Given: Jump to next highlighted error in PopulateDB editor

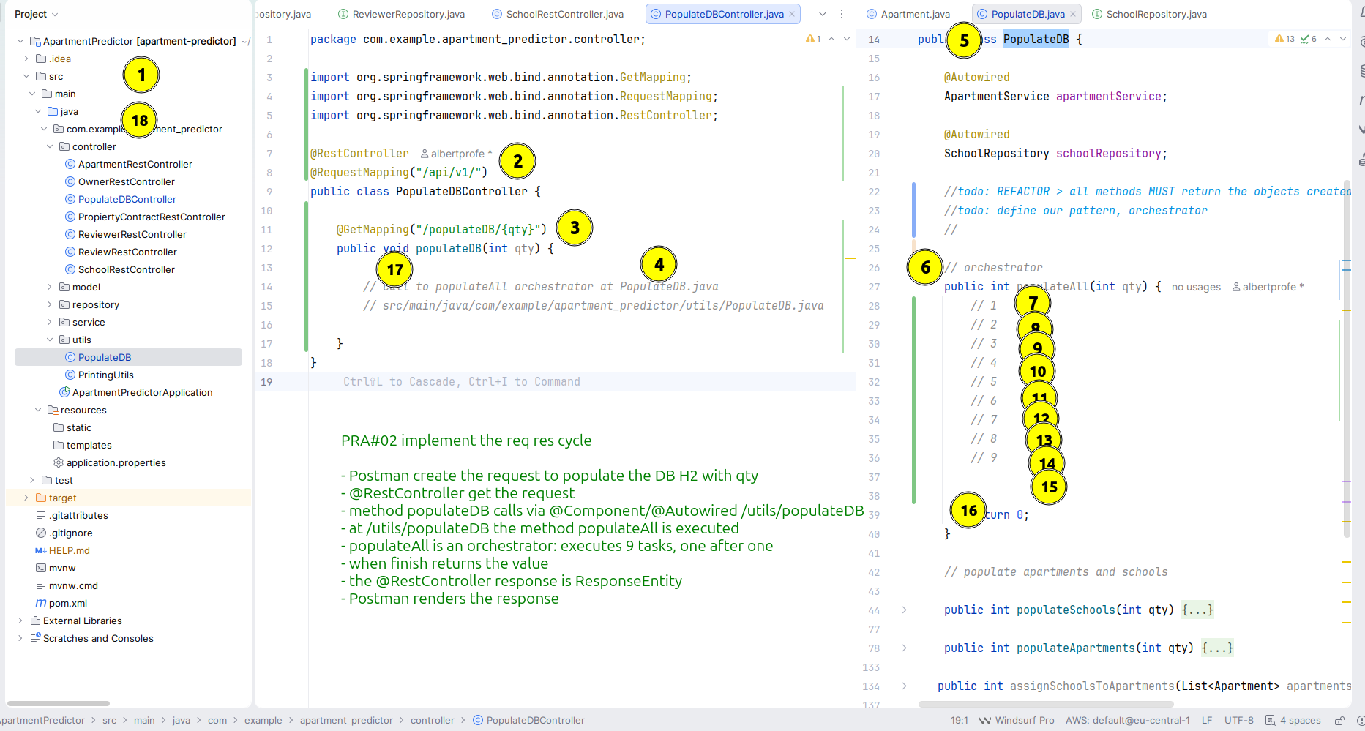Looking at the screenshot, I should (x=1343, y=39).
